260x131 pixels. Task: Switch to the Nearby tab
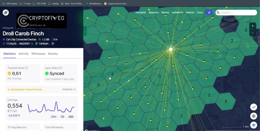coord(53,54)
